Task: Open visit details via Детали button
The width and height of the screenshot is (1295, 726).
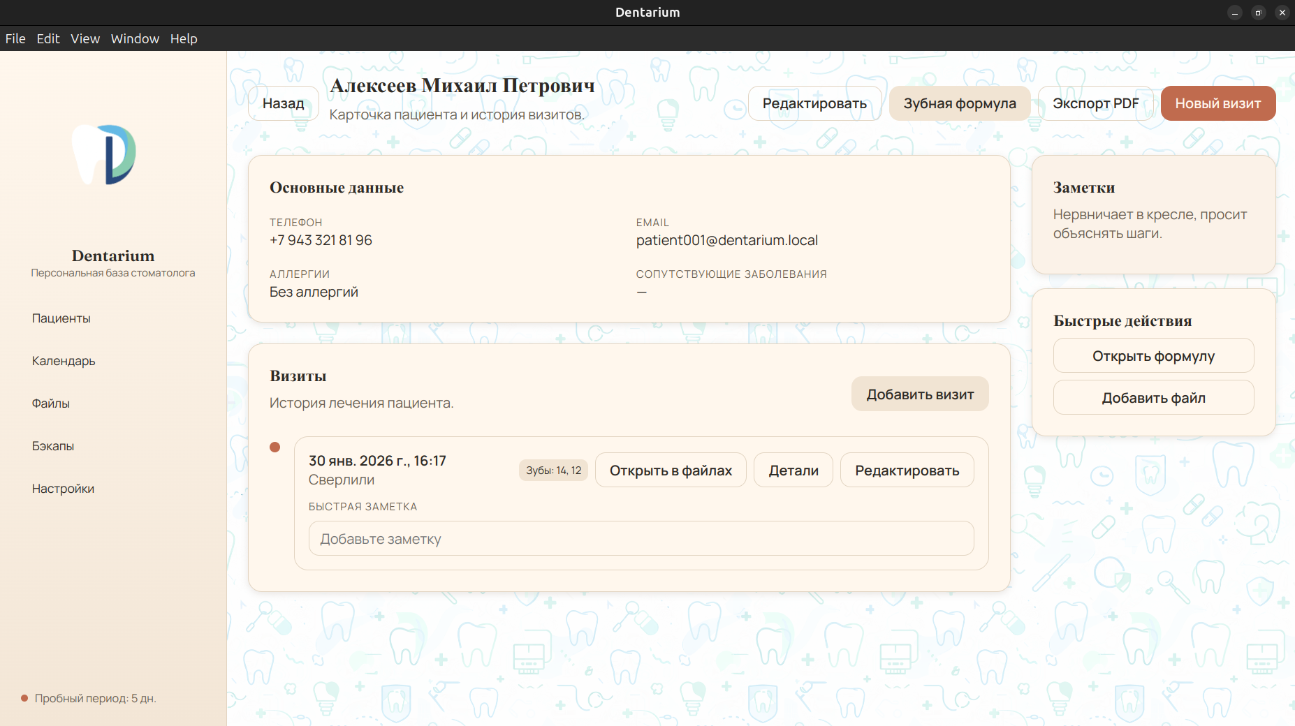Action: tap(793, 470)
